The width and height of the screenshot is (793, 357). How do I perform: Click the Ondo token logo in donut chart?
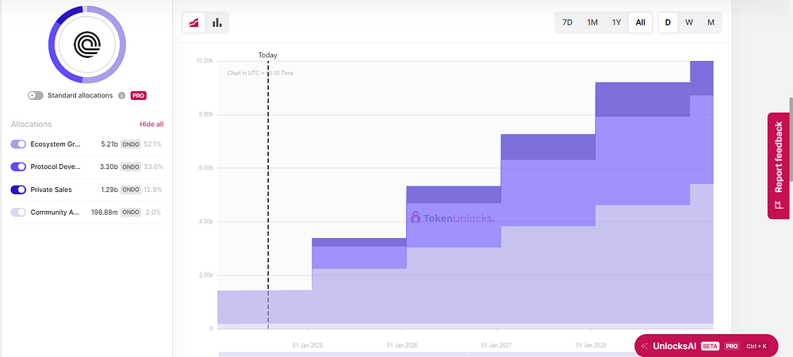pos(87,44)
